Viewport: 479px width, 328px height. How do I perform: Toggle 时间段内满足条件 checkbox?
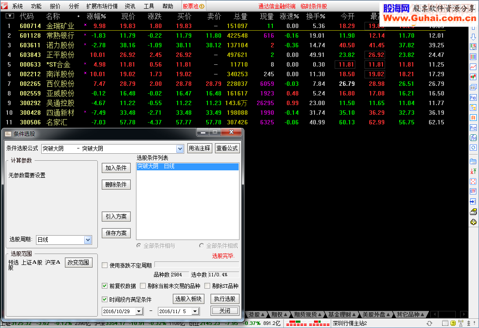tap(105, 300)
